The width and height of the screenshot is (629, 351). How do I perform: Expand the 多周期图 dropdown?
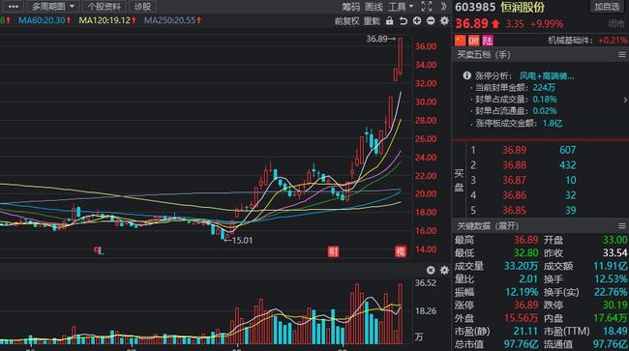pos(53,7)
